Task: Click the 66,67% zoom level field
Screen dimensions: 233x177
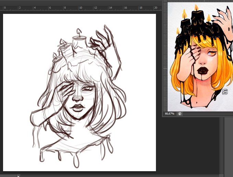Action: pyautogui.click(x=170, y=114)
